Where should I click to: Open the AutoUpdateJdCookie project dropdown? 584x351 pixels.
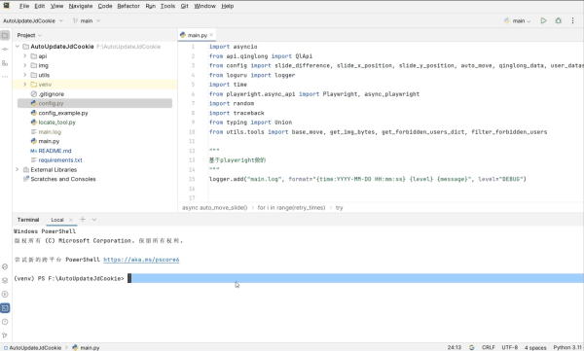(33, 20)
